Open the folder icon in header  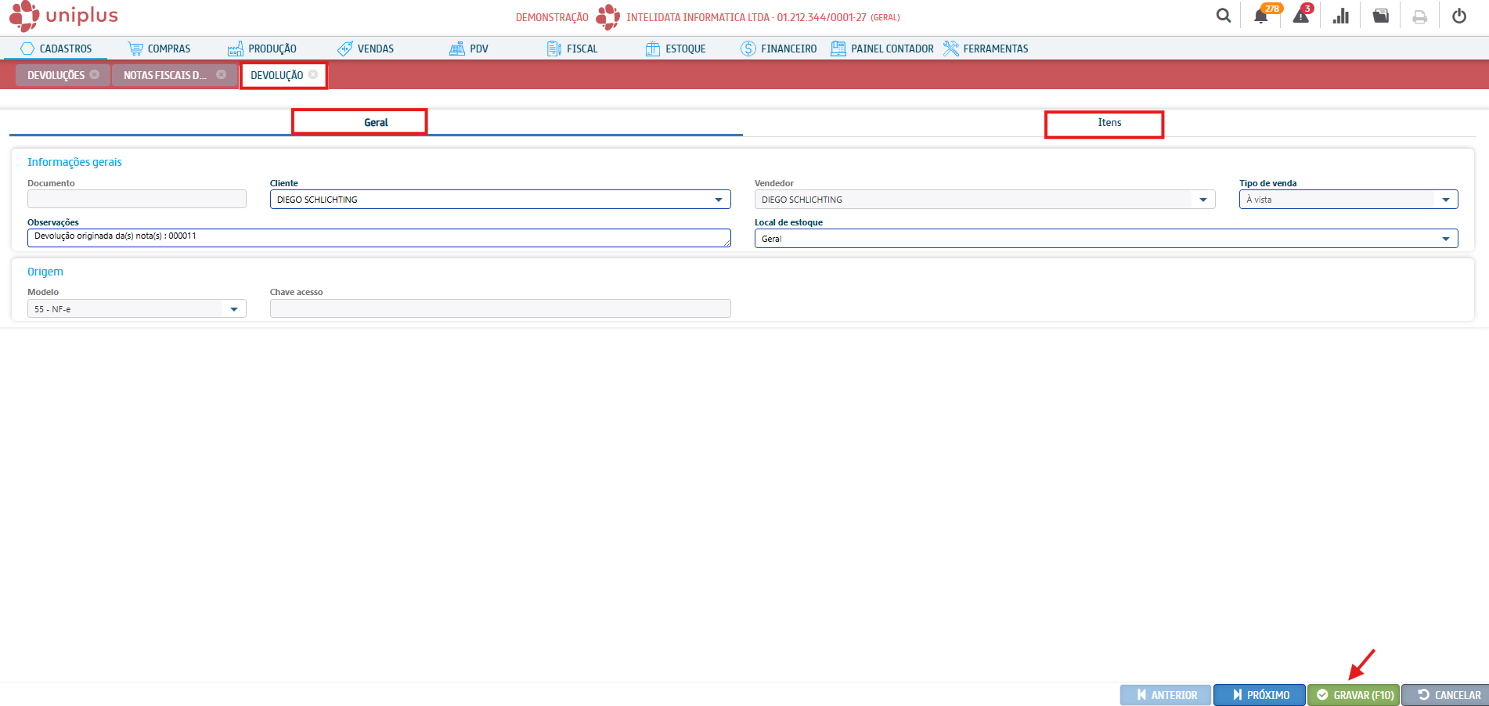(1381, 16)
